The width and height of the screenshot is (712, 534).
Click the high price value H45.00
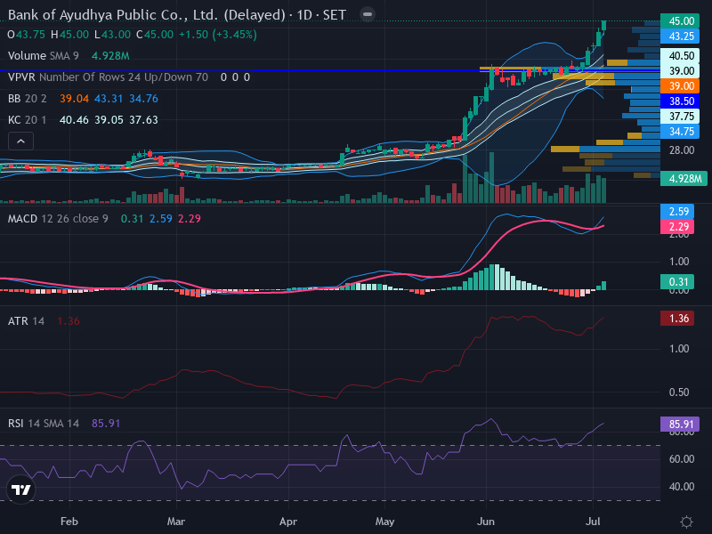69,35
